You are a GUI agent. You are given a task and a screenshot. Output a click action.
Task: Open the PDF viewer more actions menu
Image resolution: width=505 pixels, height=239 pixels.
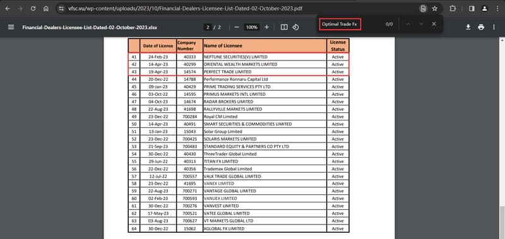(494, 27)
